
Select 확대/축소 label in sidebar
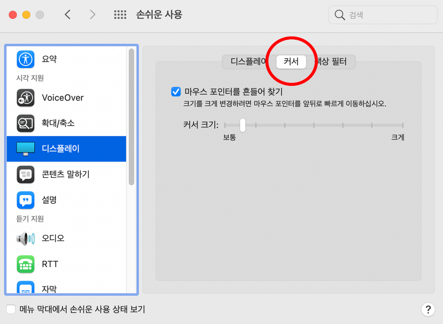coord(58,123)
